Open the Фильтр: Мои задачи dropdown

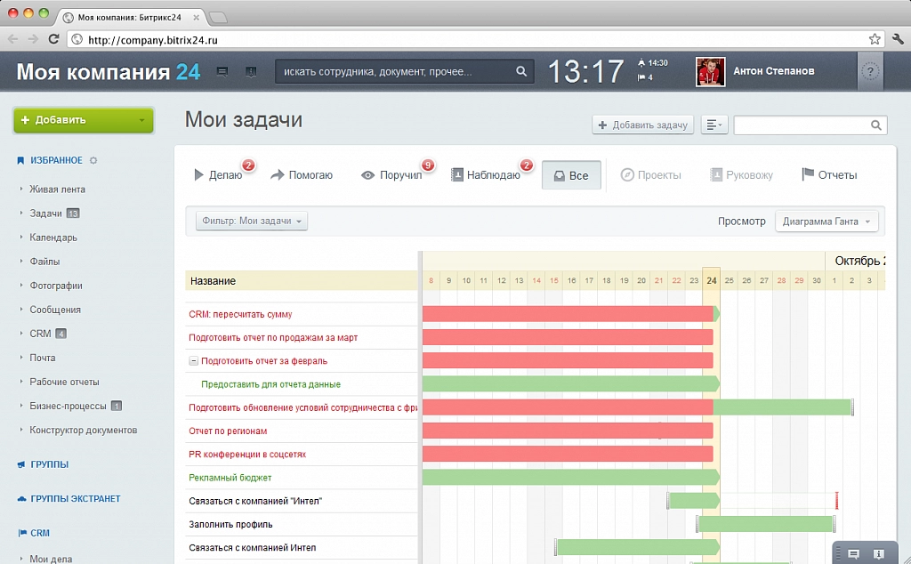[x=252, y=221]
